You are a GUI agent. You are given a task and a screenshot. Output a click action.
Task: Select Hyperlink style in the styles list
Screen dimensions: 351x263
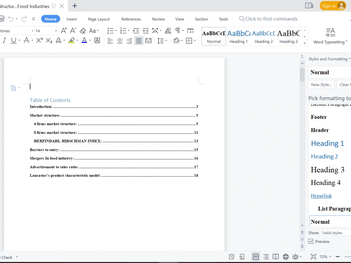pos(321,196)
